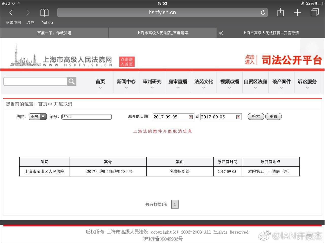Expand the 新闻中心 submenu chevron
325x244 pixels.
126,88
